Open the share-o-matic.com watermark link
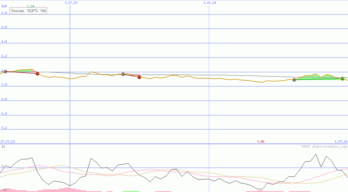The width and height of the screenshot is (348, 192). click(x=324, y=147)
